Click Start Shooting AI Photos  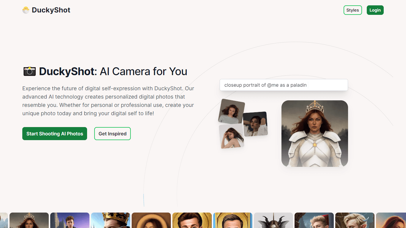(55, 134)
